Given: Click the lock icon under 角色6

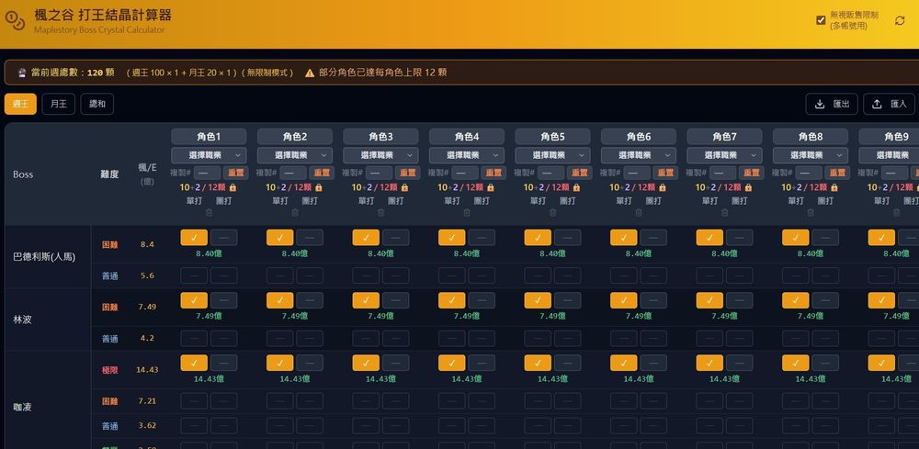Looking at the screenshot, I should point(663,187).
